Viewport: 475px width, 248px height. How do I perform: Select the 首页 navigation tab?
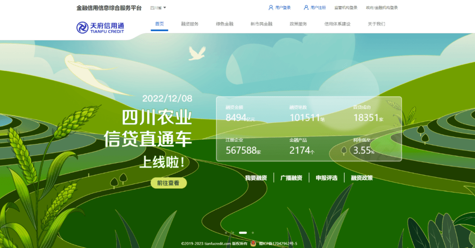pos(159,24)
